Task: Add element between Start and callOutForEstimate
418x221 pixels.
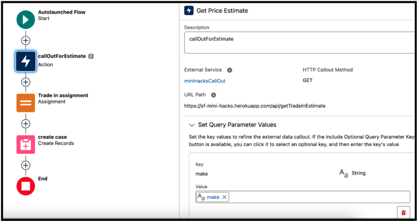Action: 25,40
